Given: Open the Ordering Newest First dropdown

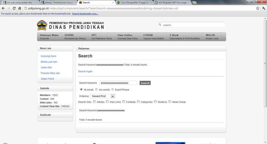Looking at the screenshot, I should tap(103, 96).
